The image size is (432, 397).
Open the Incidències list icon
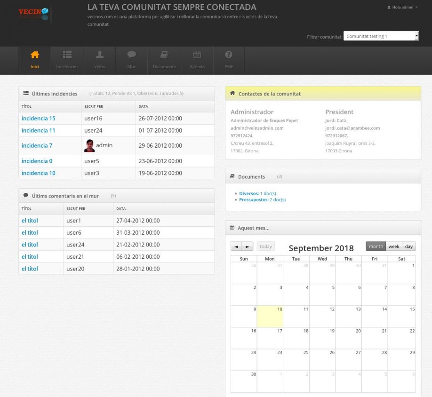(67, 55)
